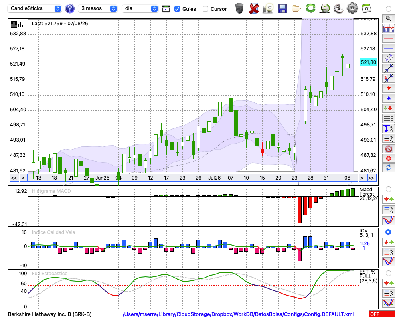Open the folder icon in top toolbar
Screen dimensions: 401x320
coord(296,9)
